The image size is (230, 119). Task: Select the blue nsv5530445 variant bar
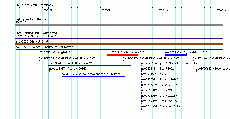click(x=89, y=66)
